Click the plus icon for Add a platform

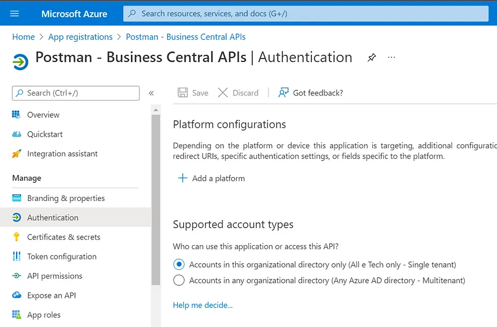(183, 178)
